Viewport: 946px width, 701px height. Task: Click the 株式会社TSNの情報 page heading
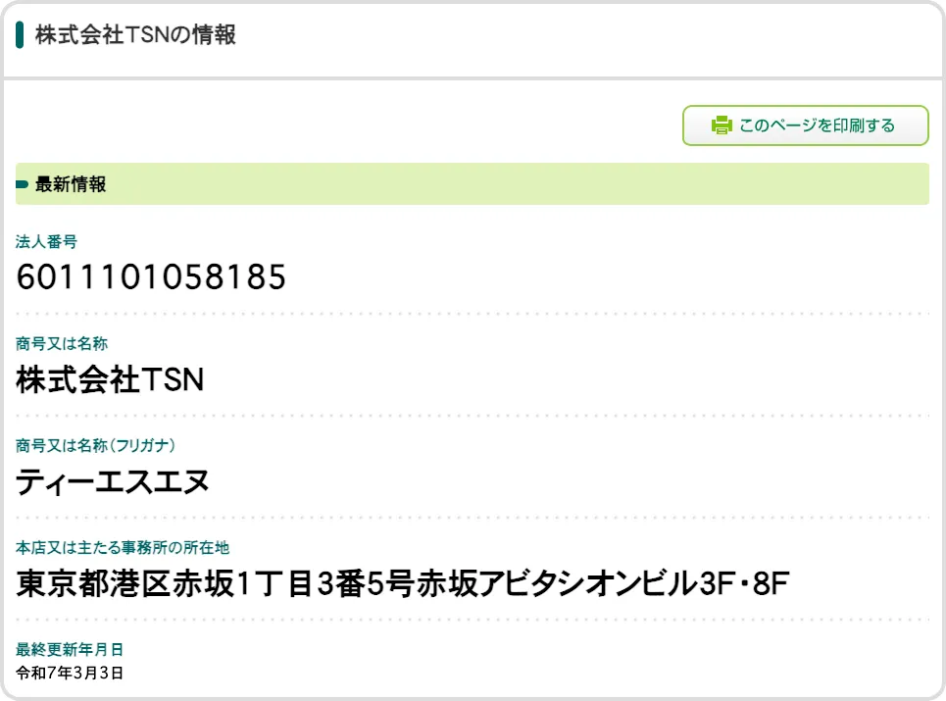click(x=135, y=35)
